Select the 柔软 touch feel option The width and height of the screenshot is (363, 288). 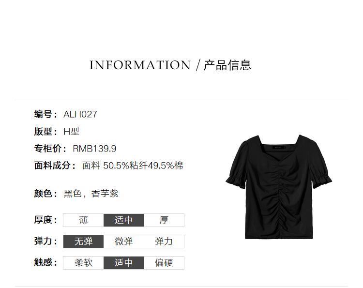pyautogui.click(x=83, y=263)
